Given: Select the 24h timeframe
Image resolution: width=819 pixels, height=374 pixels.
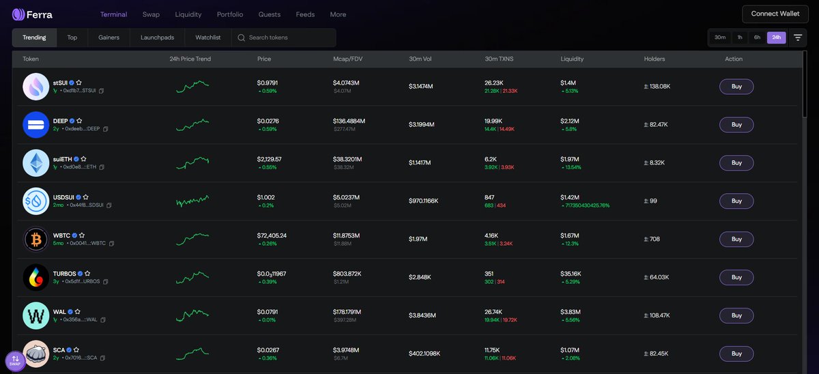Looking at the screenshot, I should (777, 38).
